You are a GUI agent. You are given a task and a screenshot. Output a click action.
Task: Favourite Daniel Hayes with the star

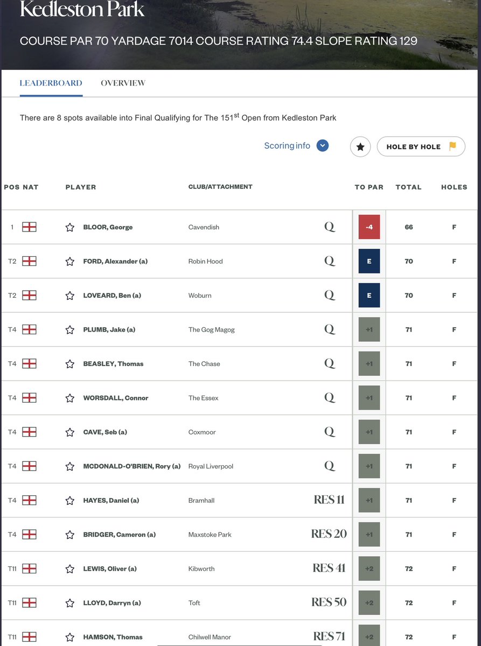70,501
